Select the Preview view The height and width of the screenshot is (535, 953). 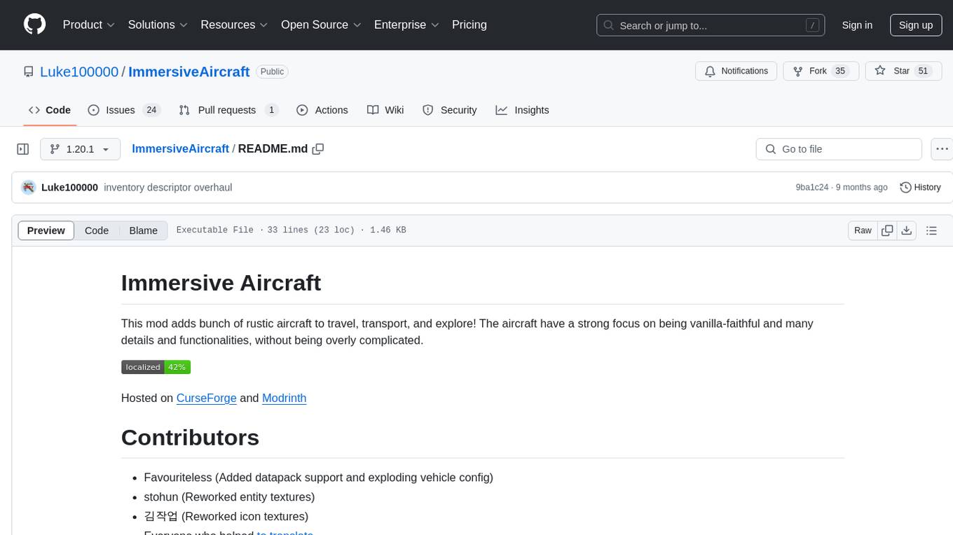(46, 230)
